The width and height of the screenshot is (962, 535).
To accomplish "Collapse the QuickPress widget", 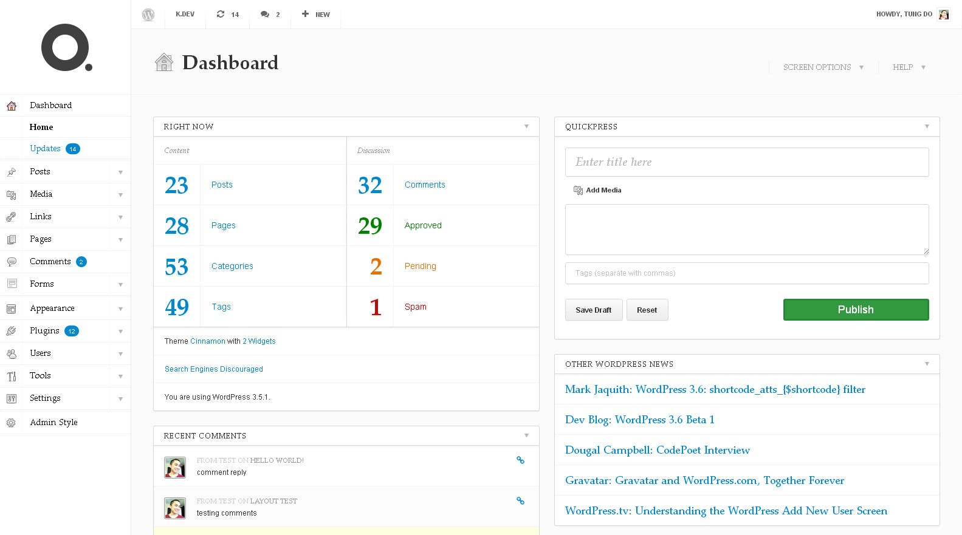I will click(927, 126).
